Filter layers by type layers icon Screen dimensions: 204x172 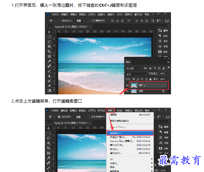pyautogui.click(x=155, y=68)
